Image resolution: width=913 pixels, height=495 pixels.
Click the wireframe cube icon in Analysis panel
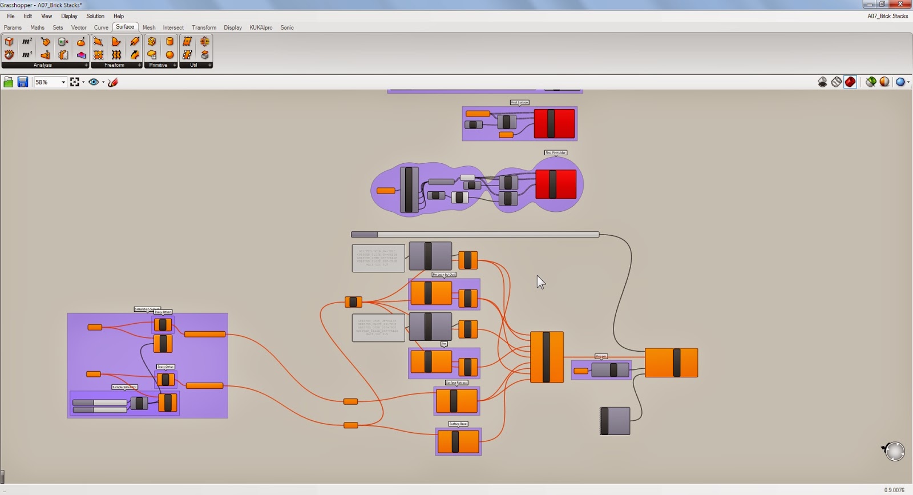(9, 42)
